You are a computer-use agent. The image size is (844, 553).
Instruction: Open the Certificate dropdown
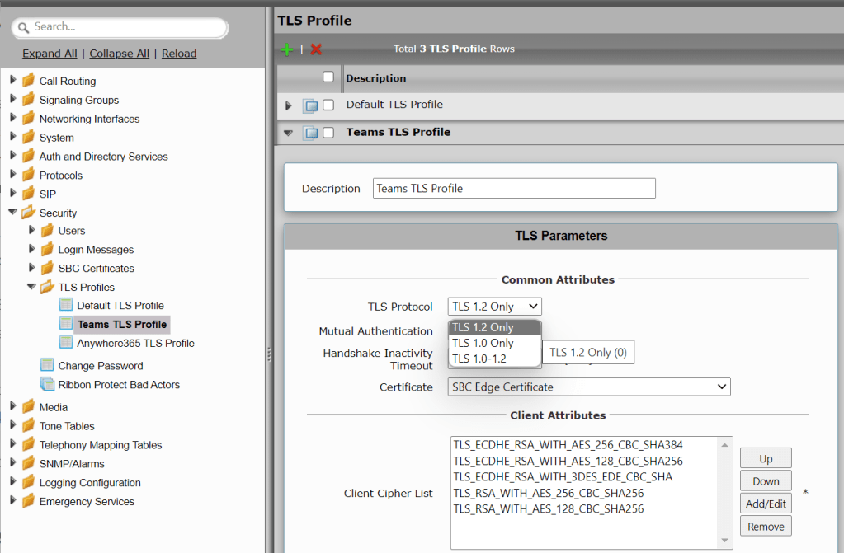tap(590, 387)
